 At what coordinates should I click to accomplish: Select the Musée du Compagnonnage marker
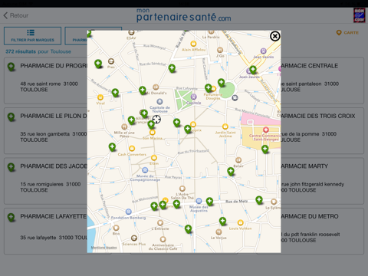coord(145,170)
